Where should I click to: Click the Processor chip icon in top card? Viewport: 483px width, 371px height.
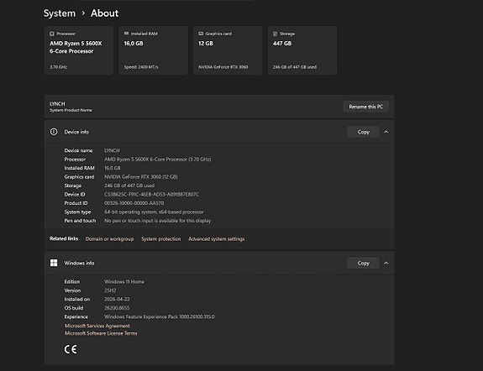52,34
